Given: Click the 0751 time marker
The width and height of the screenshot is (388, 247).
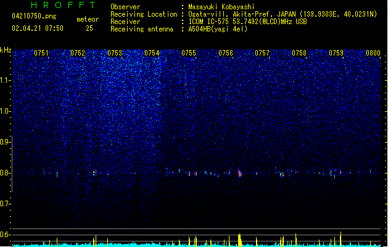Looking at the screenshot, I should point(41,53).
